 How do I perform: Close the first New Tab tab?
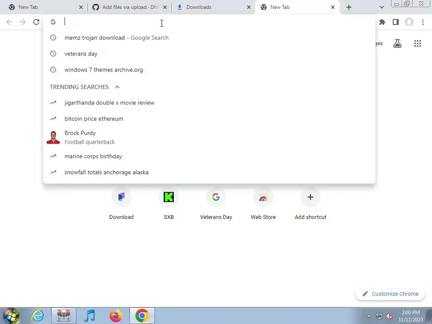pos(81,7)
